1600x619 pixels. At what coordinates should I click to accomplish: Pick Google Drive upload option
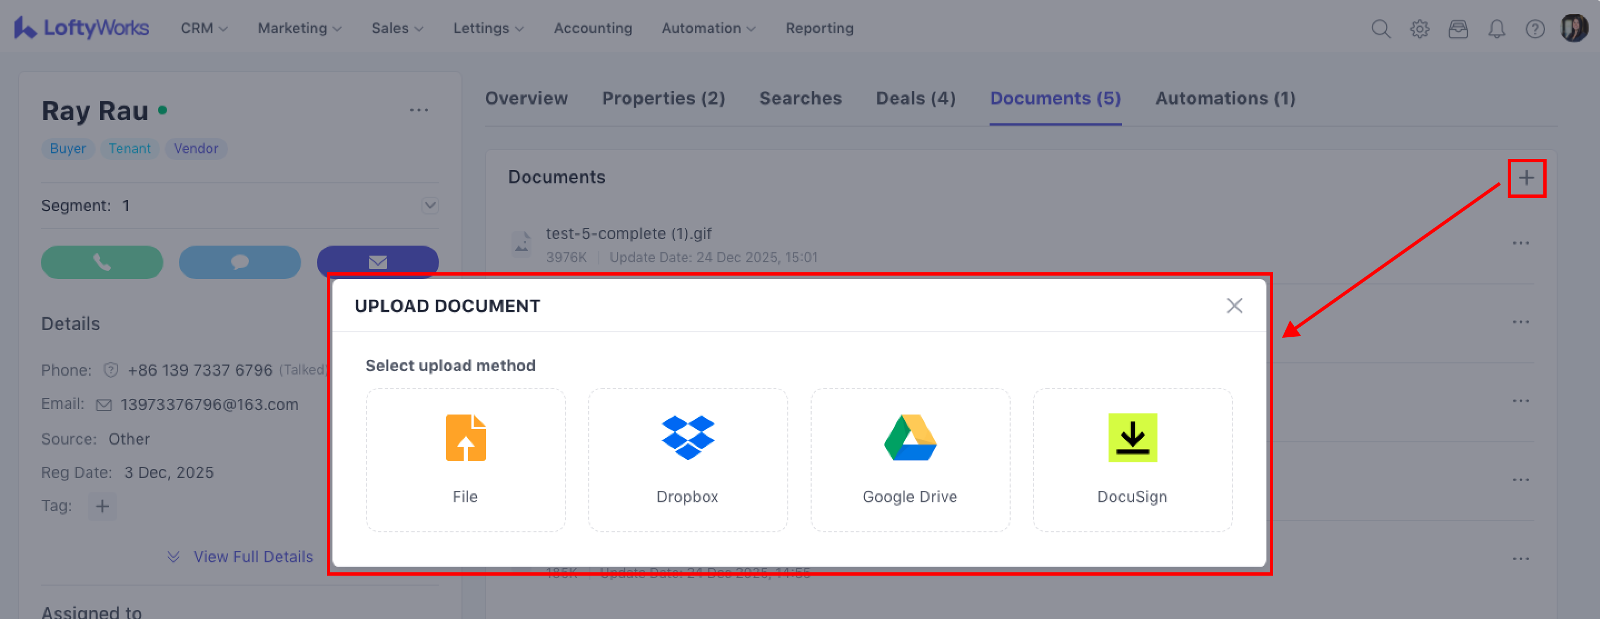point(910,460)
